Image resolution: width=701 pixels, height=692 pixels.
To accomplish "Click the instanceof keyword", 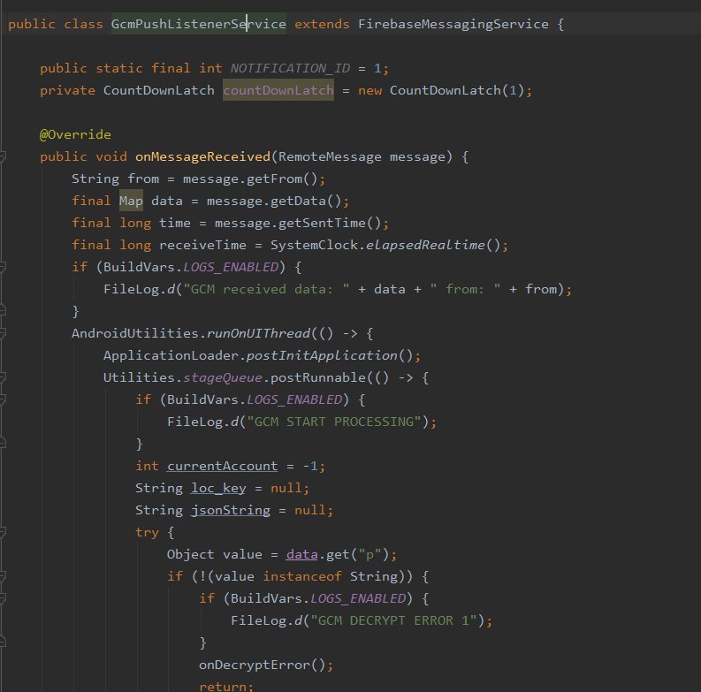I will point(301,576).
